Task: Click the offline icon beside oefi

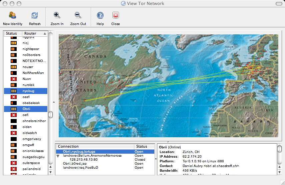Action: click(14, 115)
